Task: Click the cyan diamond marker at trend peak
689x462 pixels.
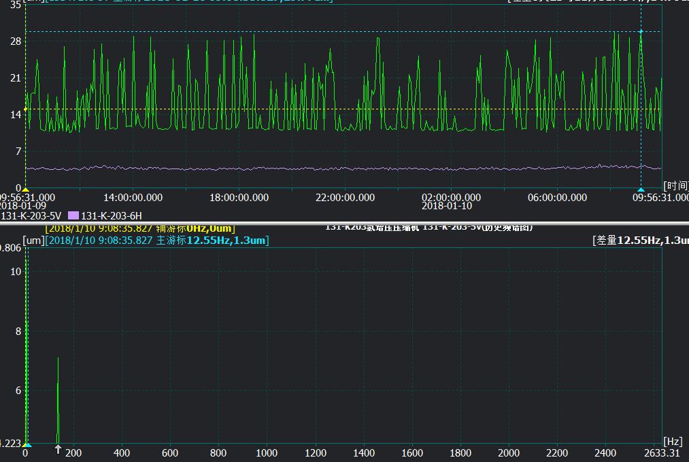Action: pyautogui.click(x=641, y=31)
